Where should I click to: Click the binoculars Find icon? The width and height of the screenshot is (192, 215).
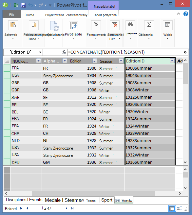tap(130, 25)
